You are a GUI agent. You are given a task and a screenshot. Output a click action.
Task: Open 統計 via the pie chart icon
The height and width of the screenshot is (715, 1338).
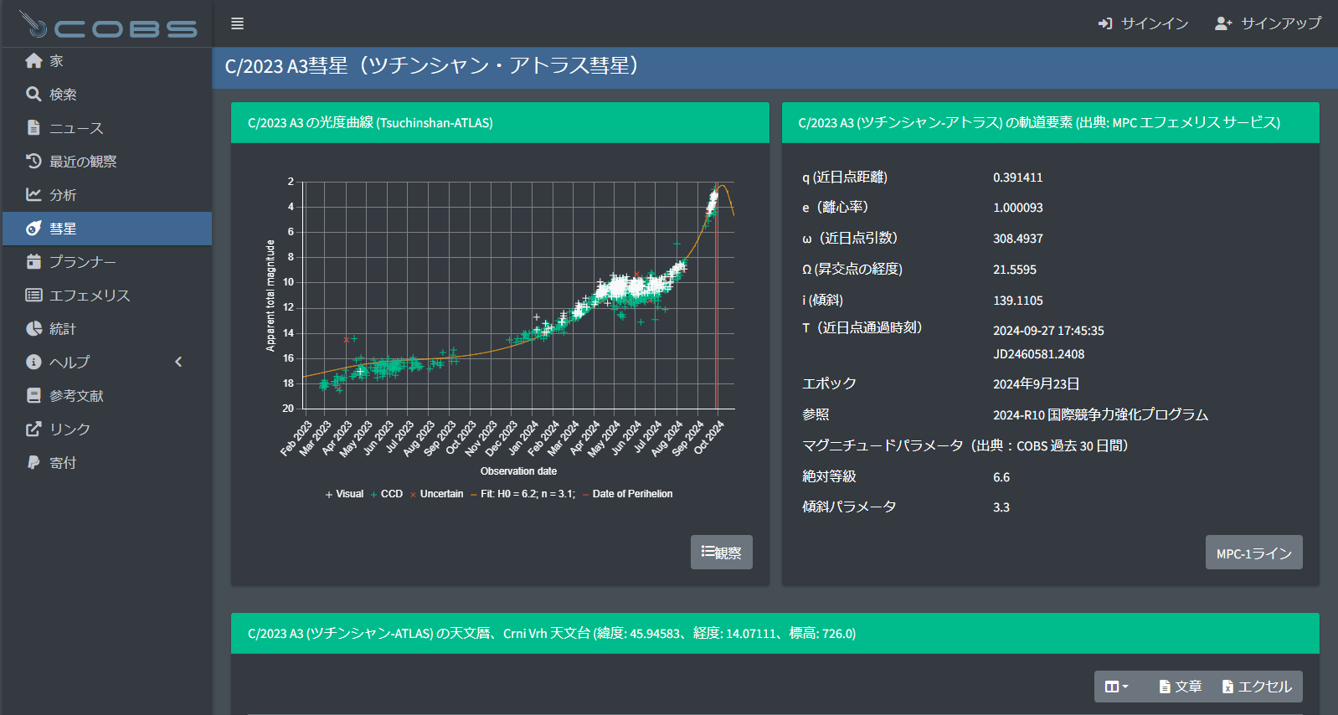pyautogui.click(x=33, y=329)
